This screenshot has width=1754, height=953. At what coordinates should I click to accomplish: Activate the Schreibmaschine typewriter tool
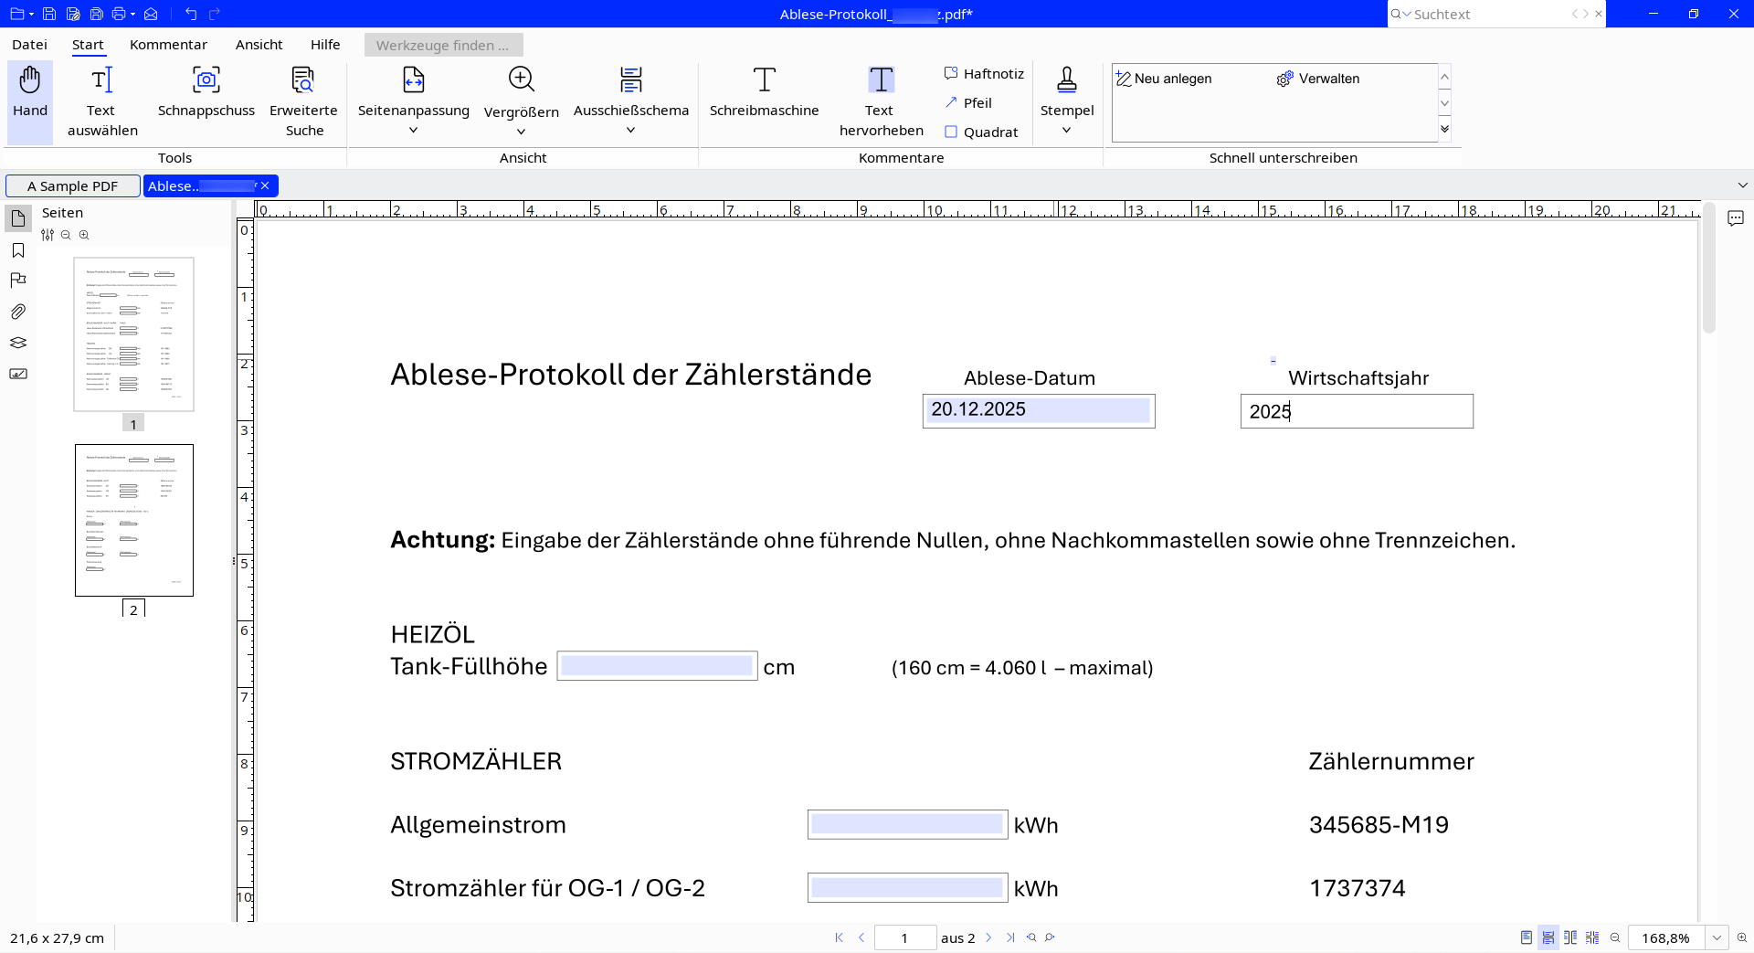764,92
